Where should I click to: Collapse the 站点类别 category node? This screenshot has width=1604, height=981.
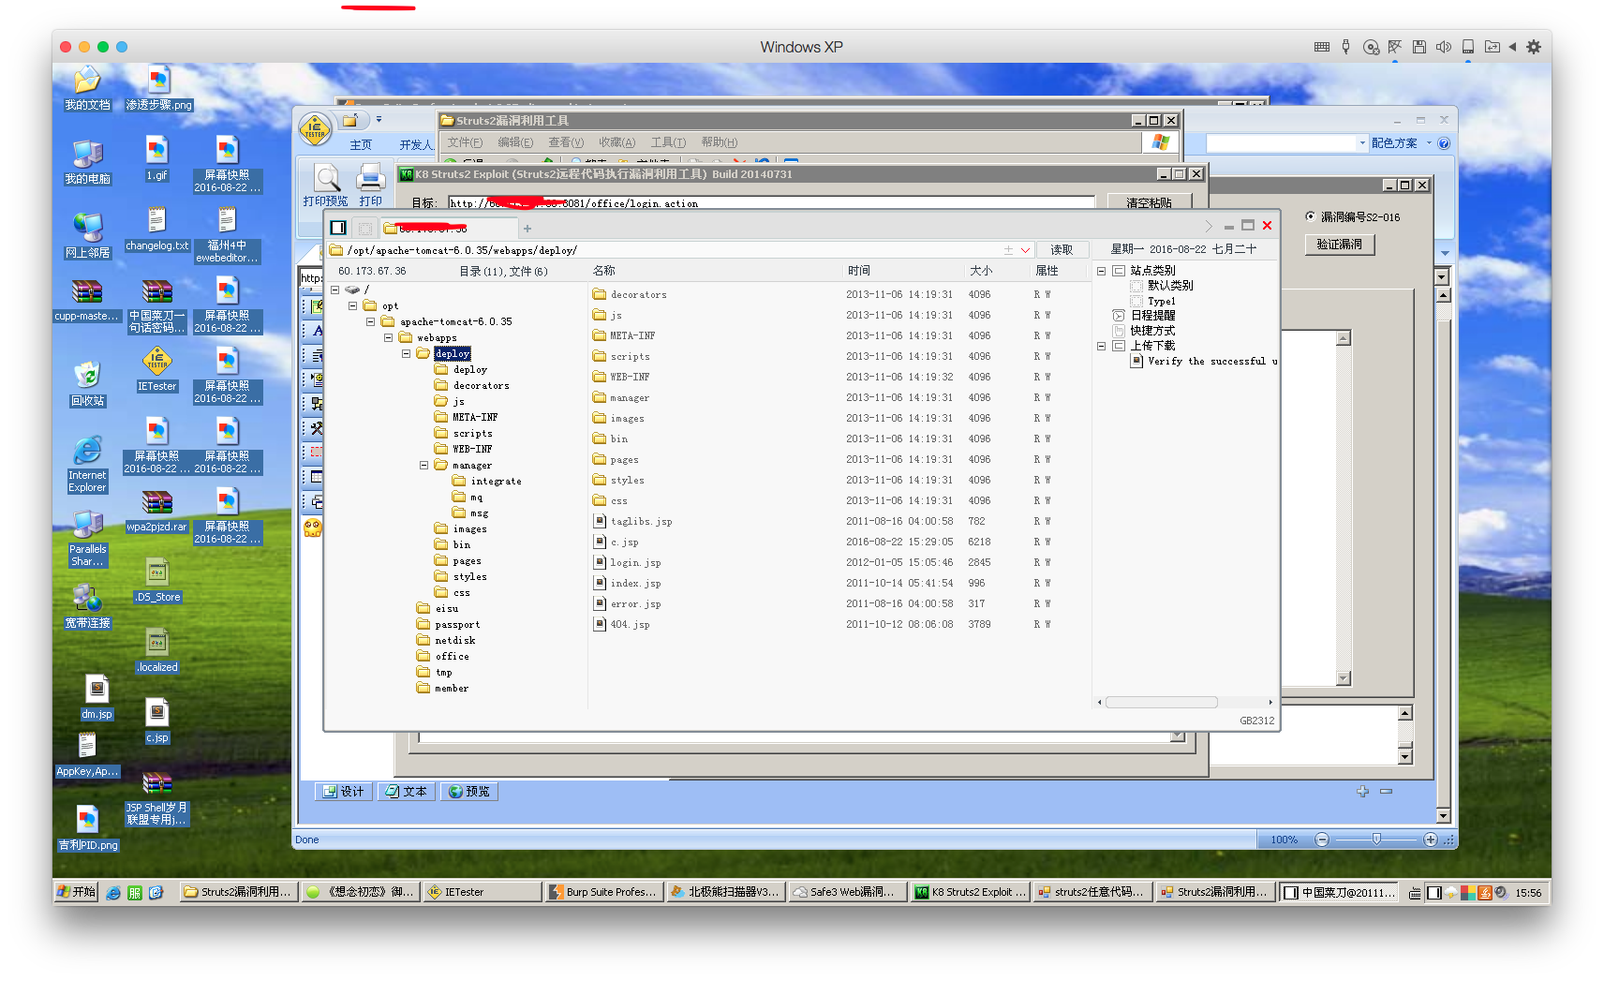click(x=1101, y=271)
